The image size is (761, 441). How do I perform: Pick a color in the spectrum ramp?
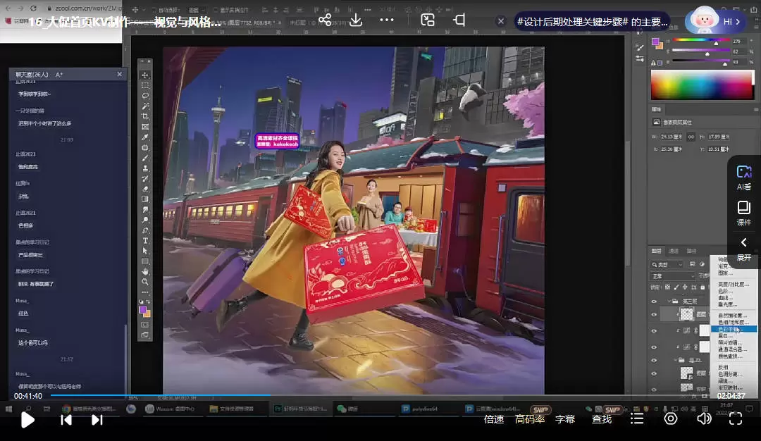click(703, 85)
